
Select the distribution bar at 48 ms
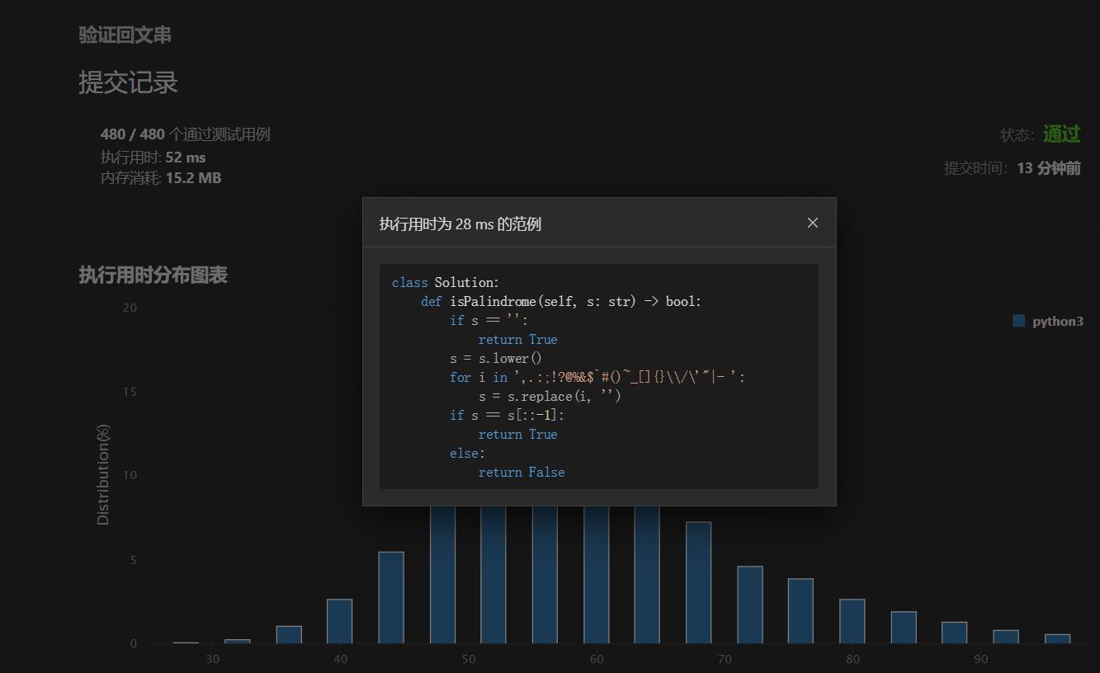pyautogui.click(x=443, y=575)
